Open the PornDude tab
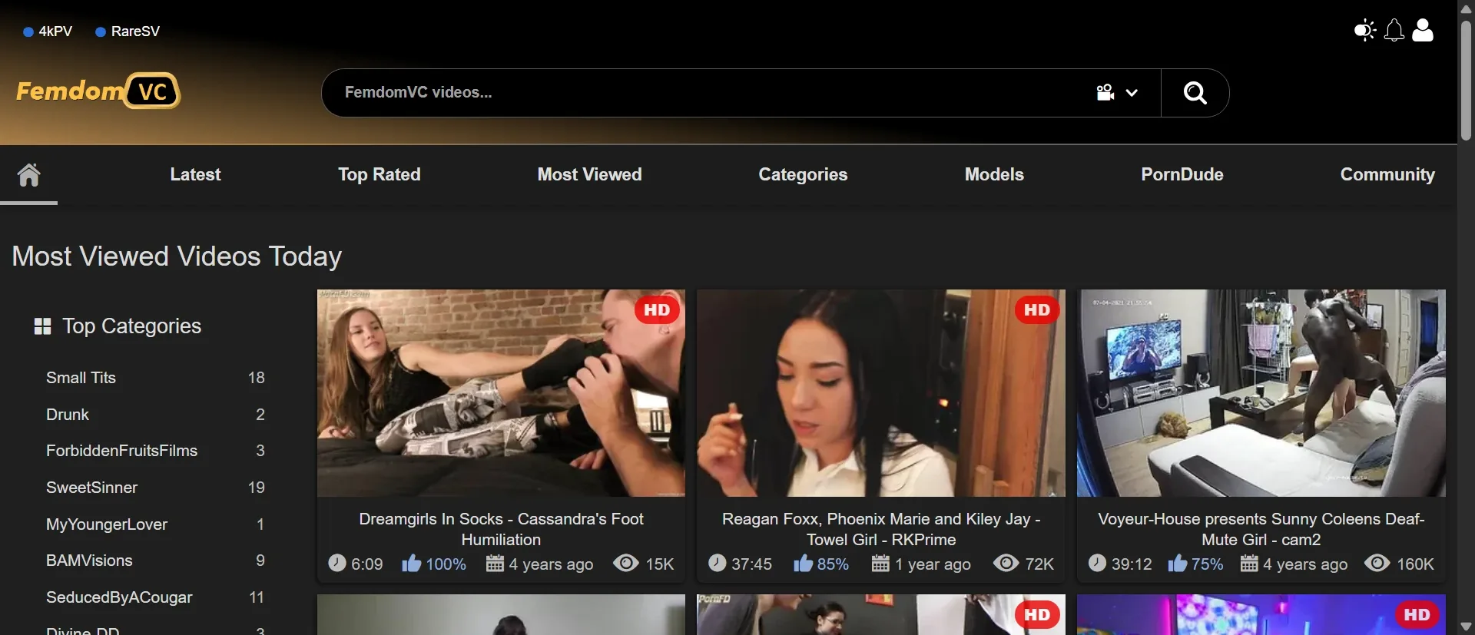This screenshot has width=1475, height=635. [1182, 175]
